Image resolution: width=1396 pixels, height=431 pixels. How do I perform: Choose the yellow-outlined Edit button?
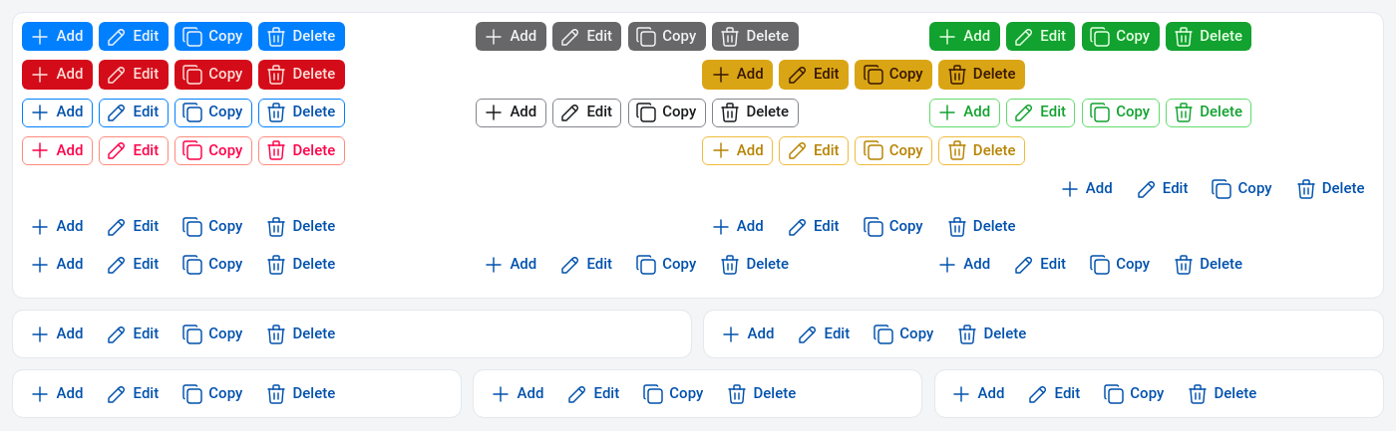coord(813,151)
